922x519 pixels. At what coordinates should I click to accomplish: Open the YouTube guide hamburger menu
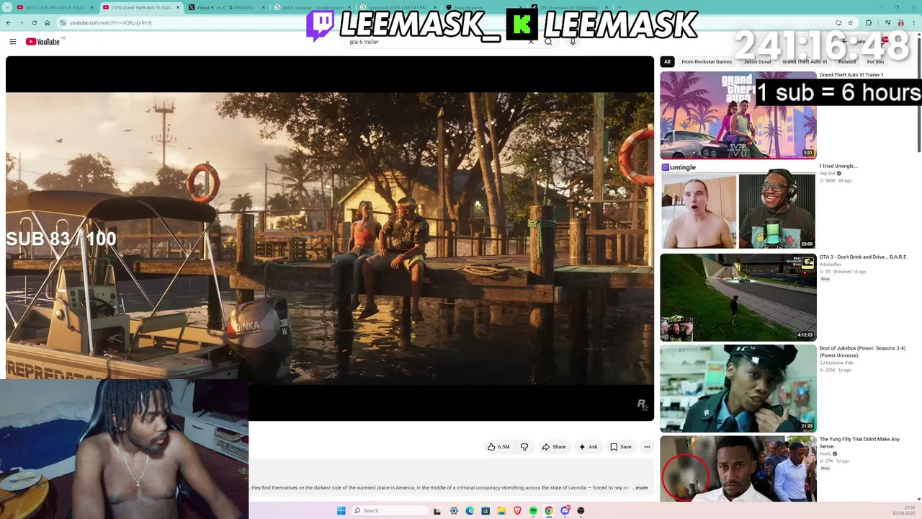(x=13, y=42)
